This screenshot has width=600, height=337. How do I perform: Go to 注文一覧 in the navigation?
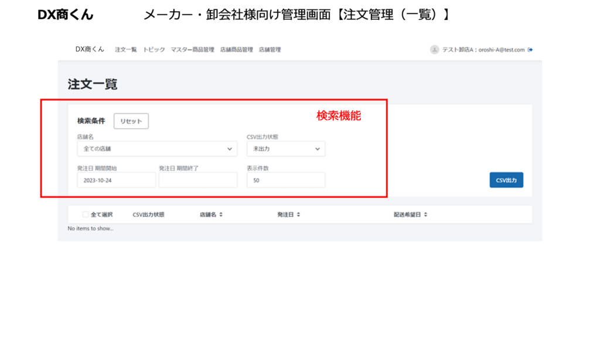point(126,50)
